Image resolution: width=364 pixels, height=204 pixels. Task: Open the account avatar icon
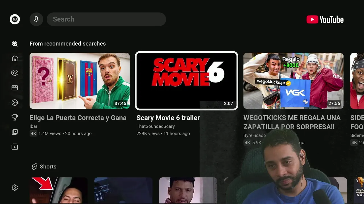[x=15, y=19]
